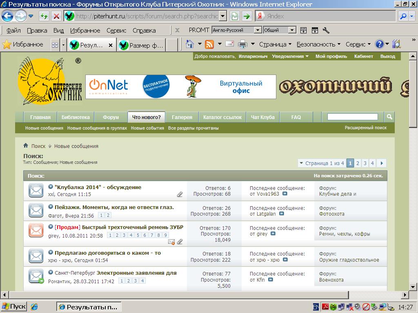
Task: Click the IE Stop loading button
Action: pos(56,16)
